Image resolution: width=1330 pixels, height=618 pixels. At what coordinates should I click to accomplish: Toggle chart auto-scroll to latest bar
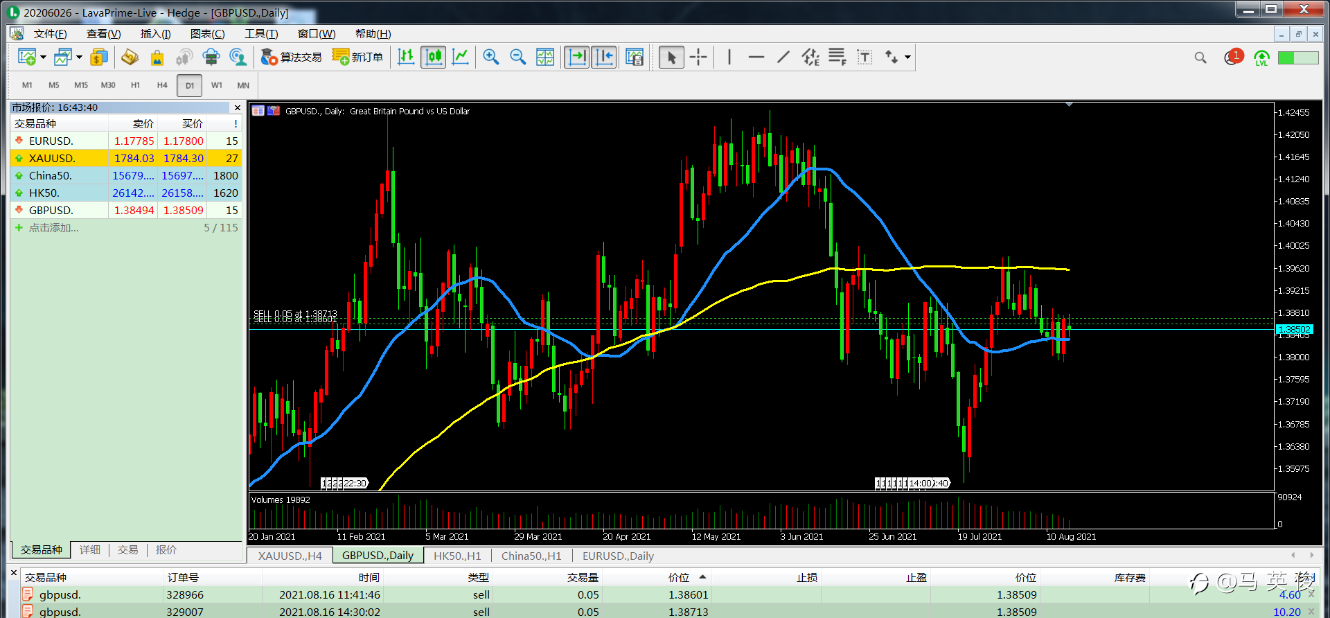click(576, 58)
